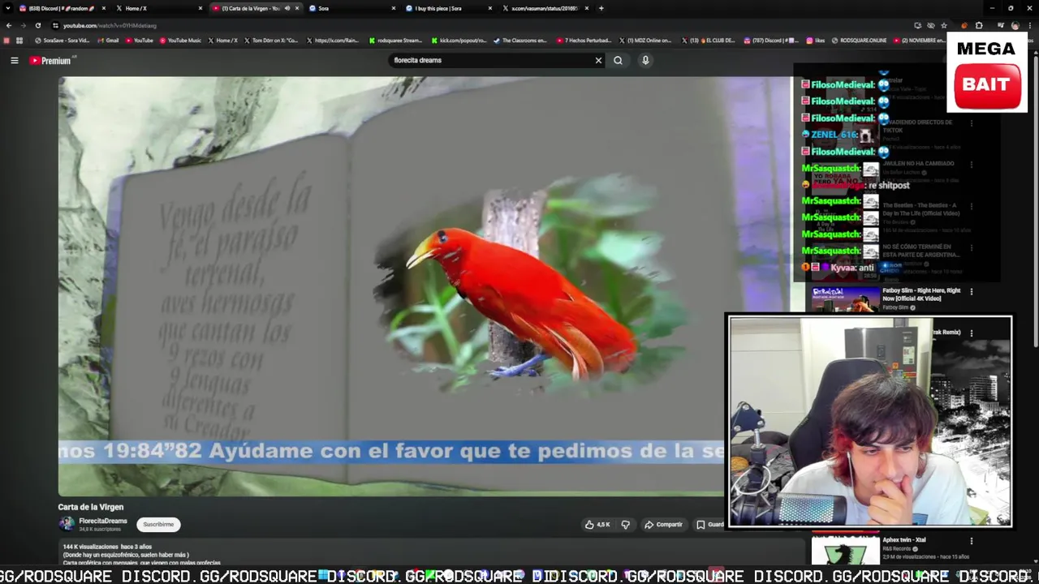Screen dimensions: 1039x584
Task: Go back in browser history
Action: pyautogui.click(x=9, y=25)
